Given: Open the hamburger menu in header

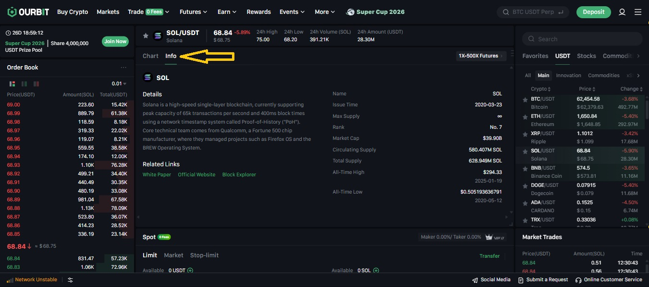Looking at the screenshot, I should [x=638, y=12].
